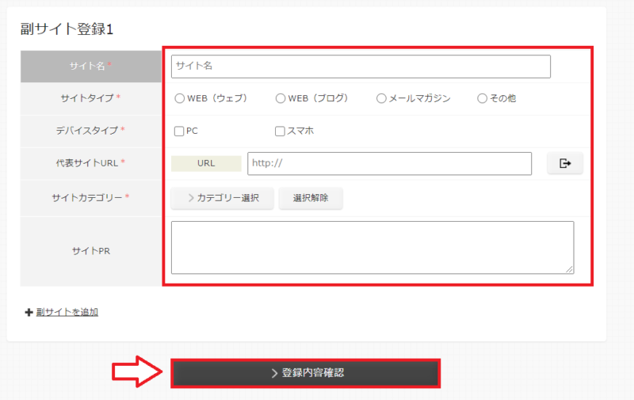Click the 選択解除 button
The width and height of the screenshot is (634, 400).
[311, 198]
